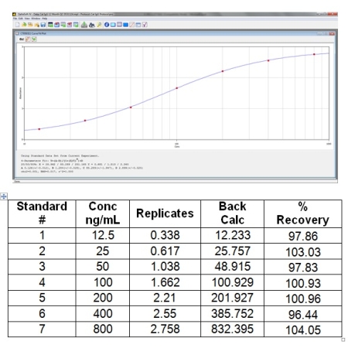Screen dimensions: 348x348
Task: Click the '% Recovery' column header
Action: click(x=303, y=213)
